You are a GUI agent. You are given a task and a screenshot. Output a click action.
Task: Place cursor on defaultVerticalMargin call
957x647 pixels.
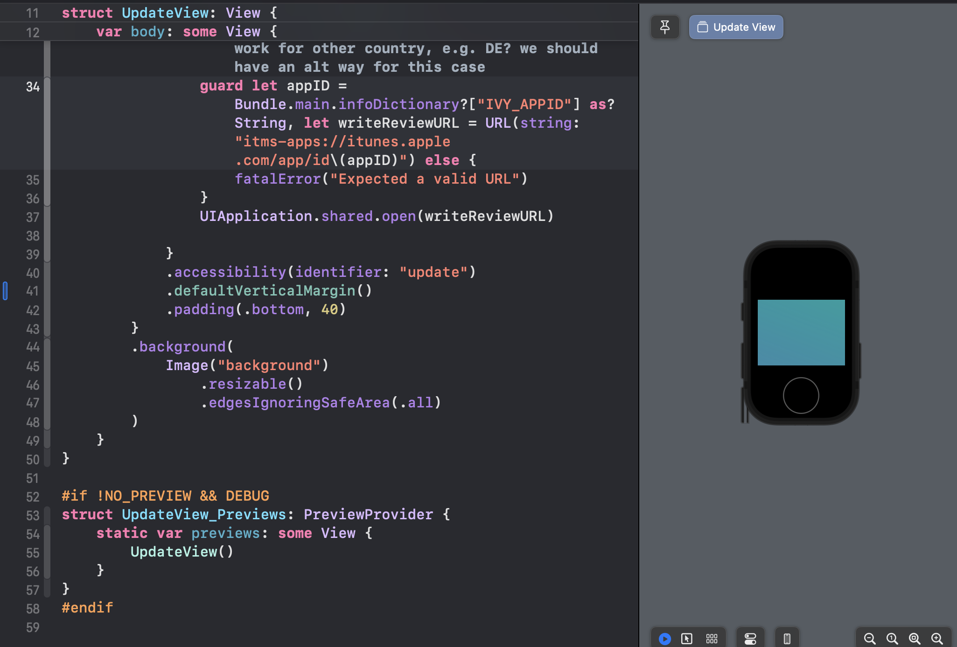264,291
